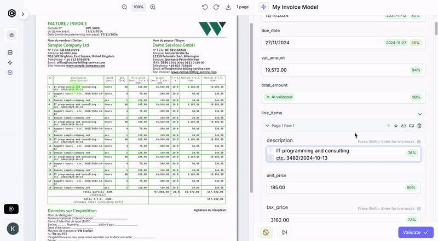438x241 pixels.
Task: Click the My Invoice Model title
Action: 295,7
